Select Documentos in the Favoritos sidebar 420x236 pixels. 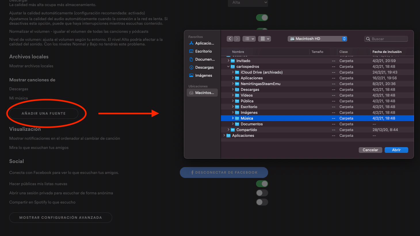point(202,59)
